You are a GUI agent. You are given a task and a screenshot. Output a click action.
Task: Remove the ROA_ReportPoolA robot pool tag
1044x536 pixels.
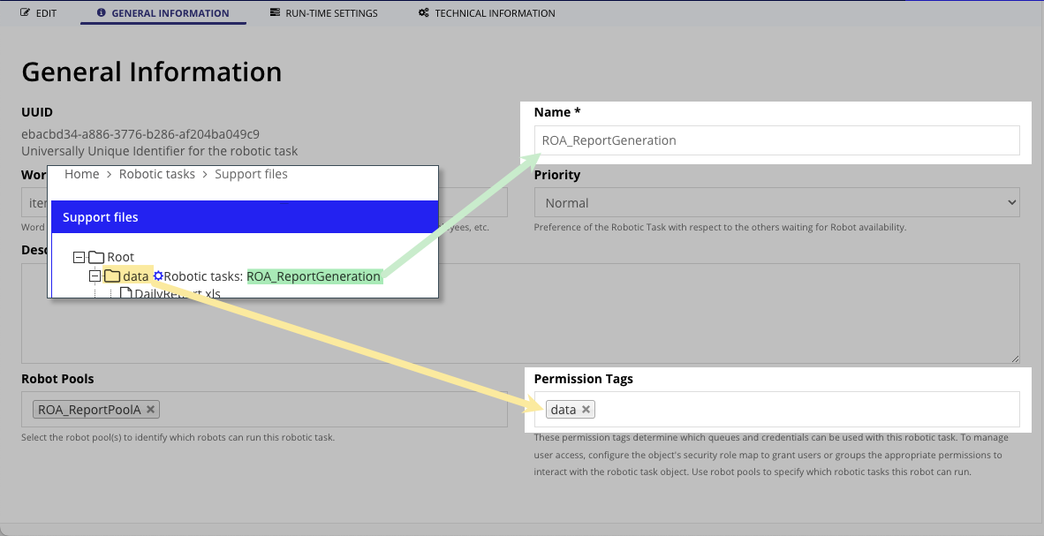click(151, 410)
